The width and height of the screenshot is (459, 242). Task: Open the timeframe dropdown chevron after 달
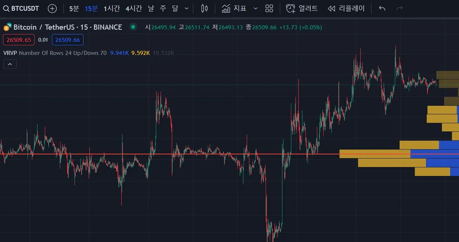(x=186, y=8)
